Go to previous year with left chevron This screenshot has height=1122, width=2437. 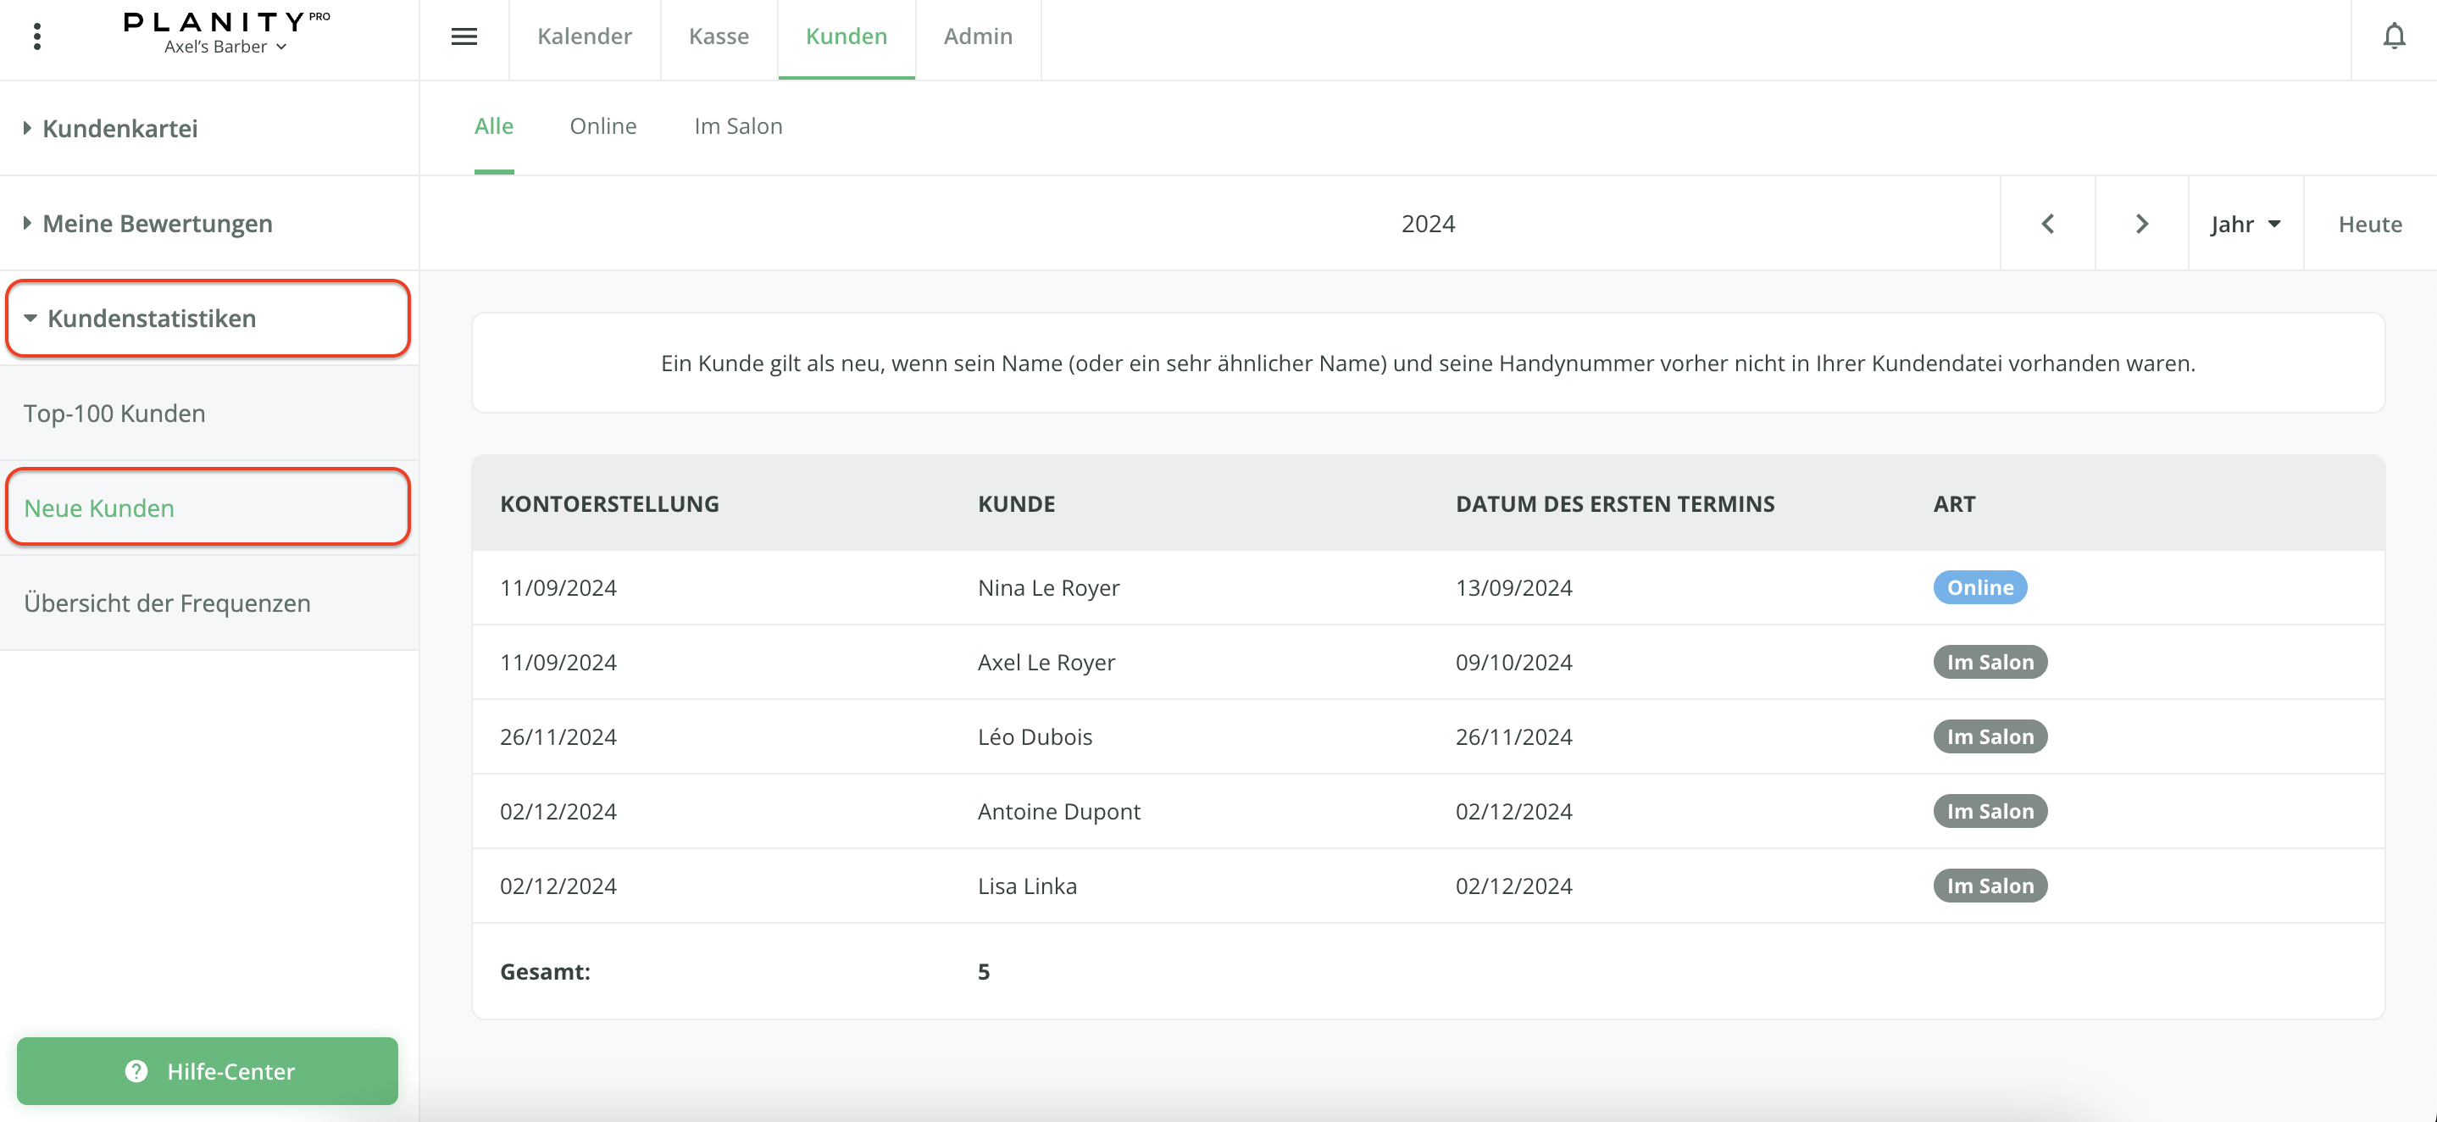click(x=2047, y=225)
